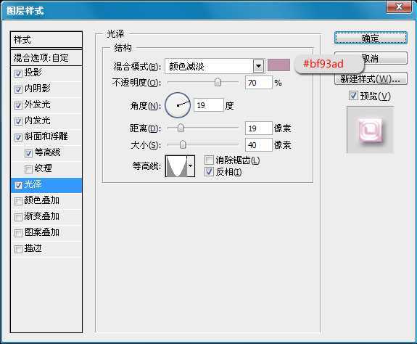Click the distance field showing 19 像素

point(259,128)
